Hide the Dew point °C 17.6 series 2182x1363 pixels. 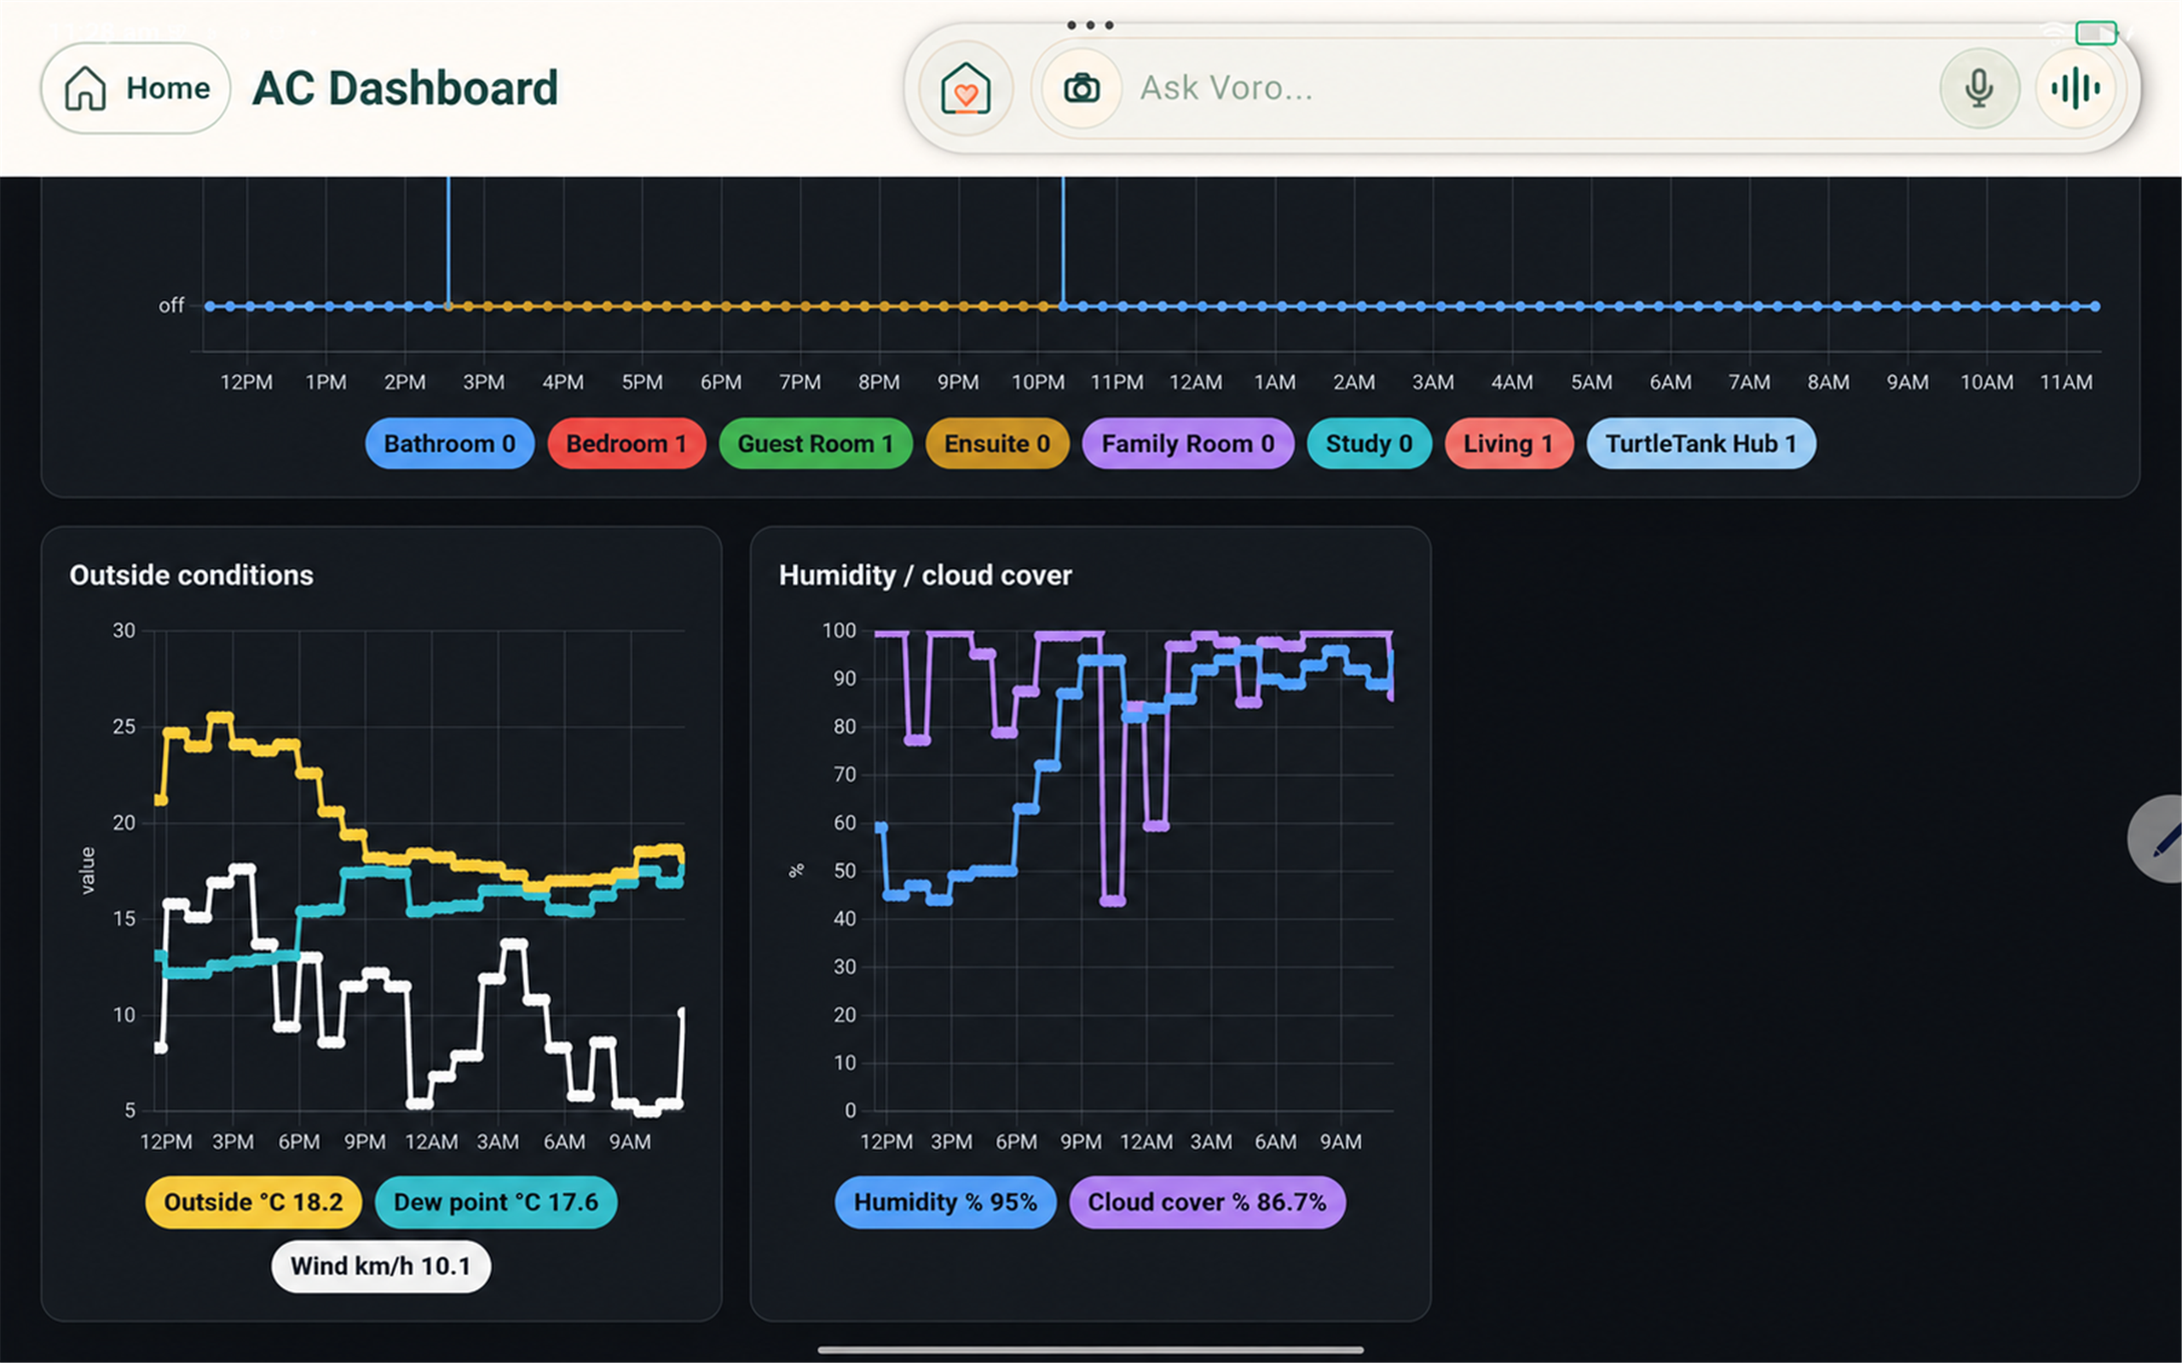point(496,1202)
